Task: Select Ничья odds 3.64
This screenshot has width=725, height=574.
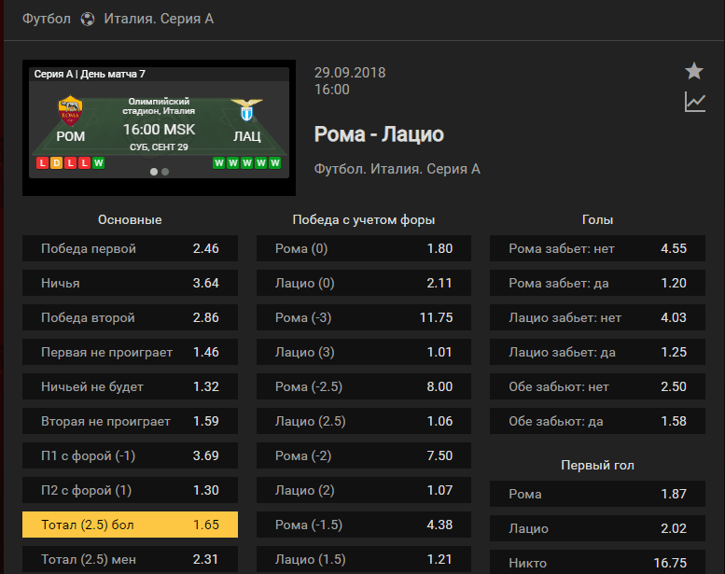Action: coord(130,283)
